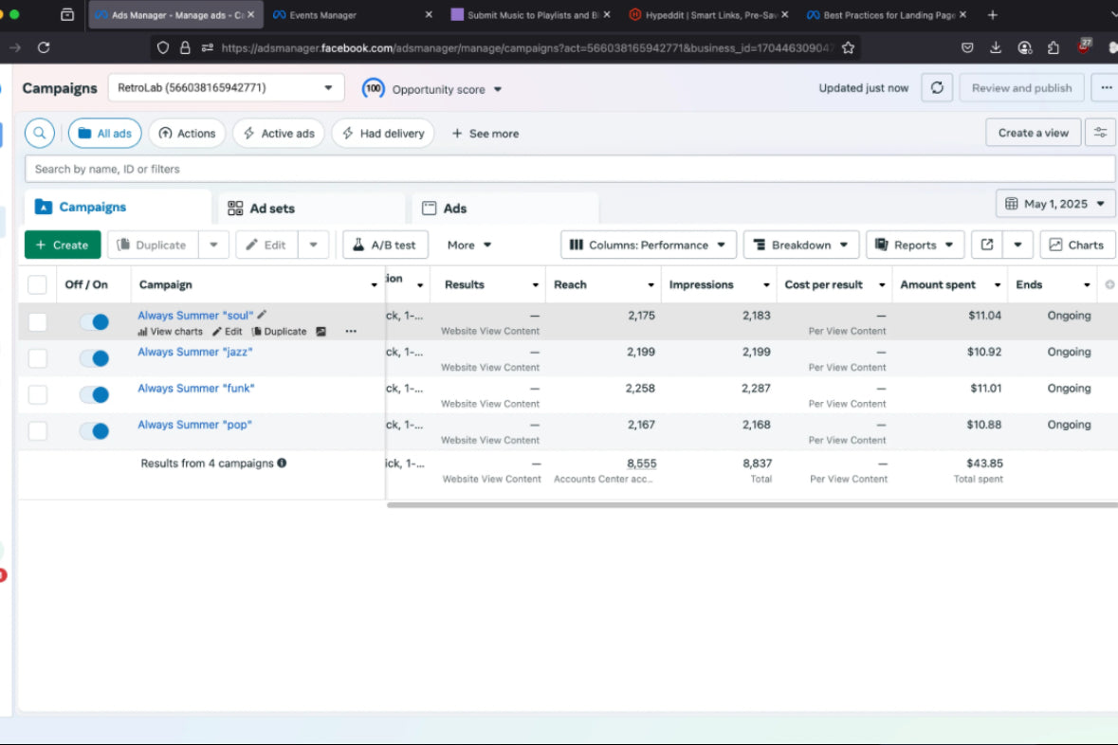The height and width of the screenshot is (745, 1118).
Task: Click the Search by name, ID or filters field
Action: pos(570,169)
